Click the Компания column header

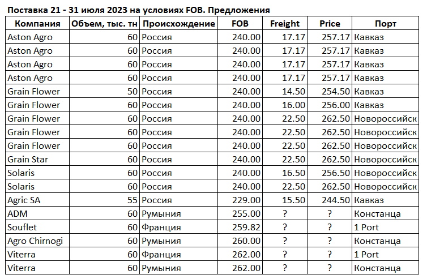[37, 24]
